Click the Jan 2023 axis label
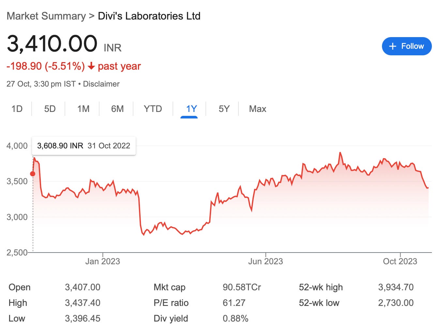The image size is (441, 330). [x=103, y=261]
